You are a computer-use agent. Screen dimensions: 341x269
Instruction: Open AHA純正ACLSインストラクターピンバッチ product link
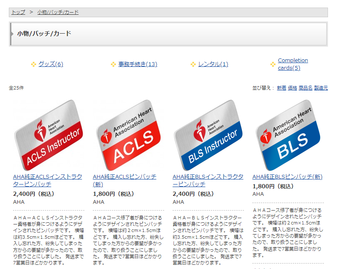47,180
